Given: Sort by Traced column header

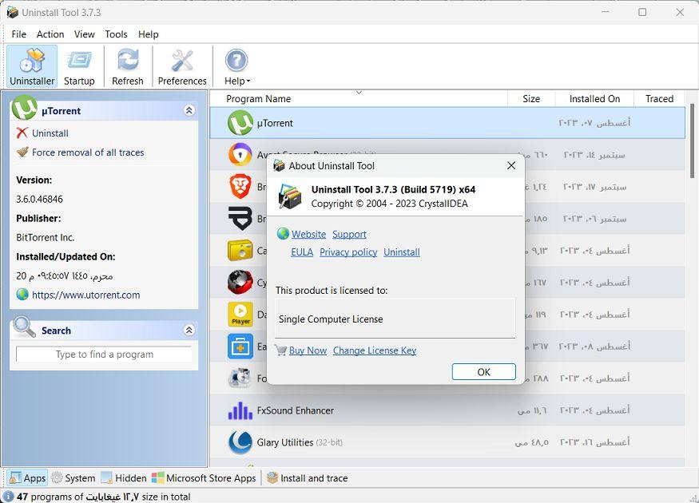Looking at the screenshot, I should point(659,98).
